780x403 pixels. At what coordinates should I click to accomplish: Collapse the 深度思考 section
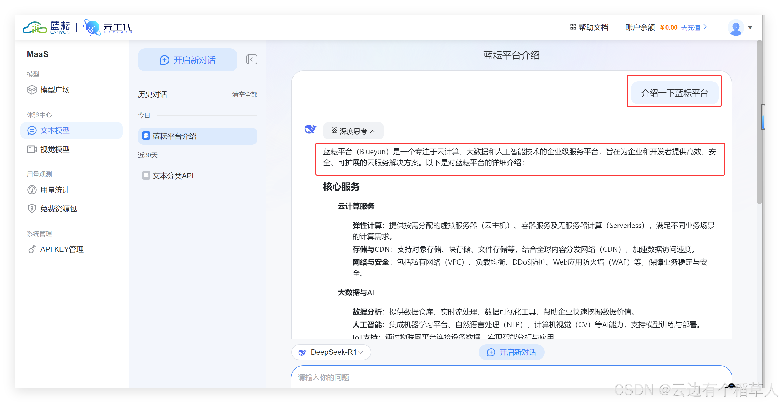[x=353, y=131]
